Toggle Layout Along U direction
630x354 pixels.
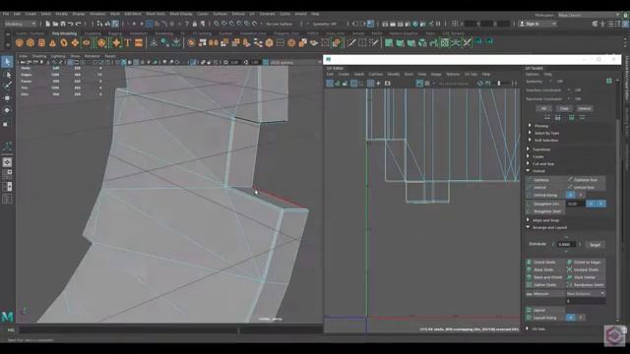point(571,317)
